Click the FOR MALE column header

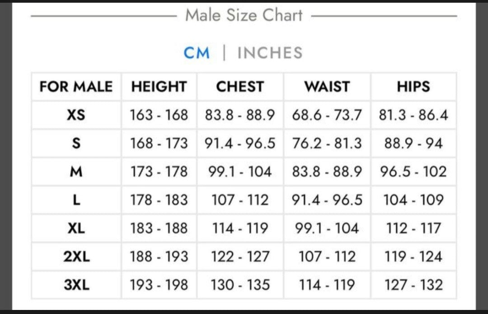click(76, 87)
